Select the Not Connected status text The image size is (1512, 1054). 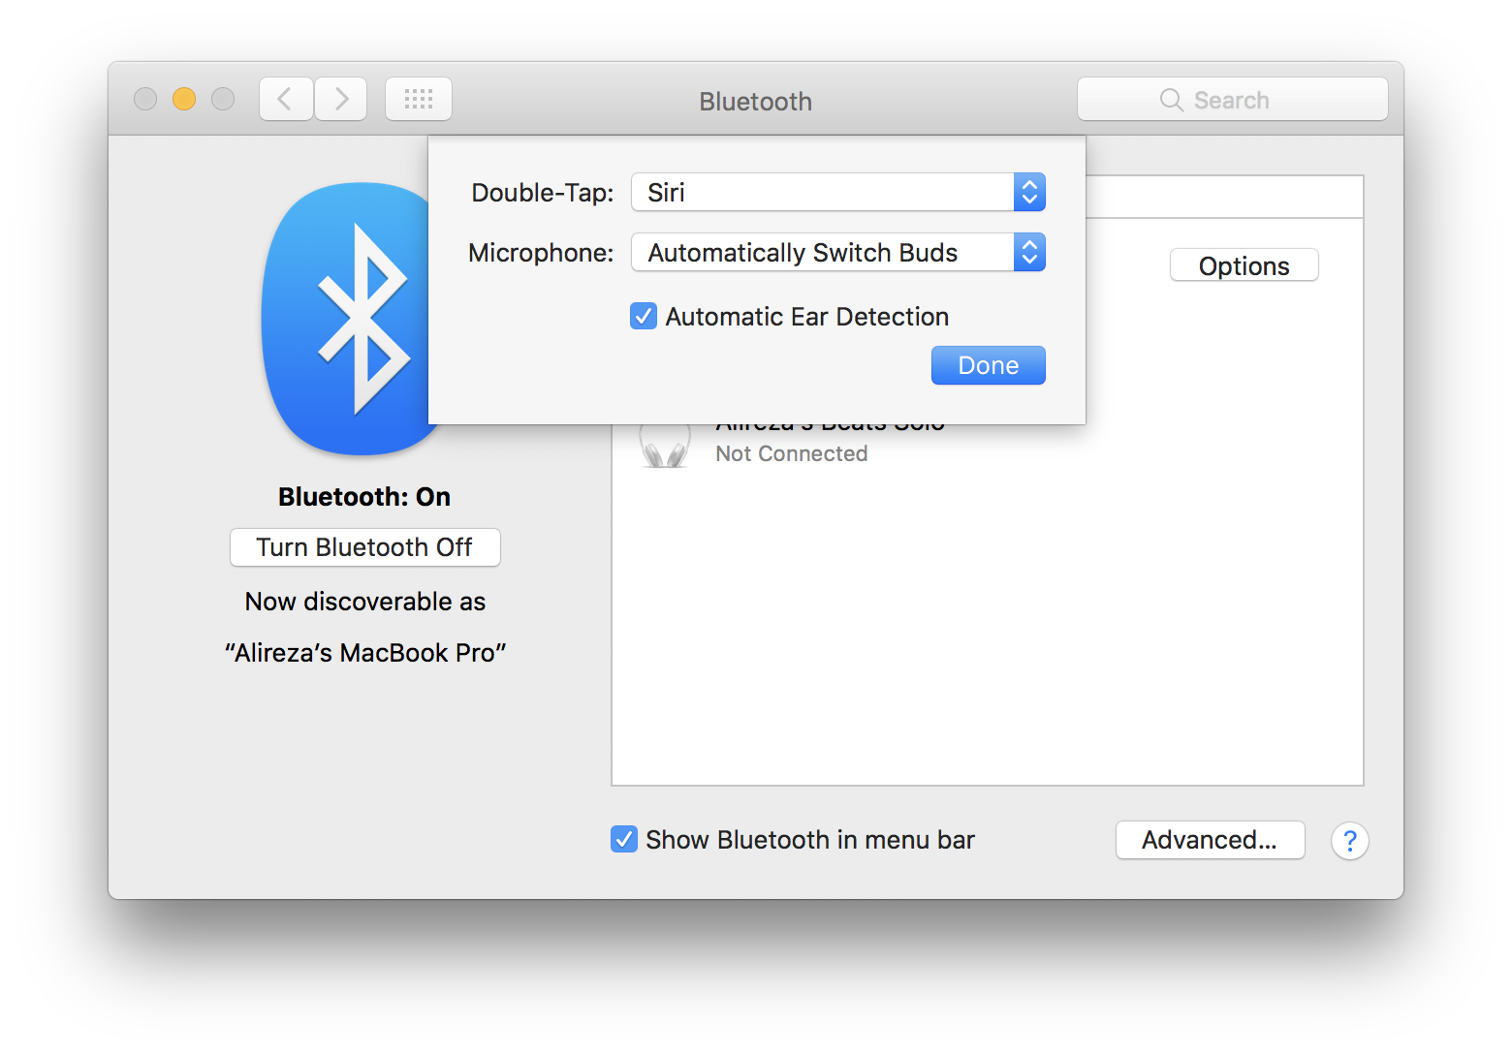coord(792,453)
